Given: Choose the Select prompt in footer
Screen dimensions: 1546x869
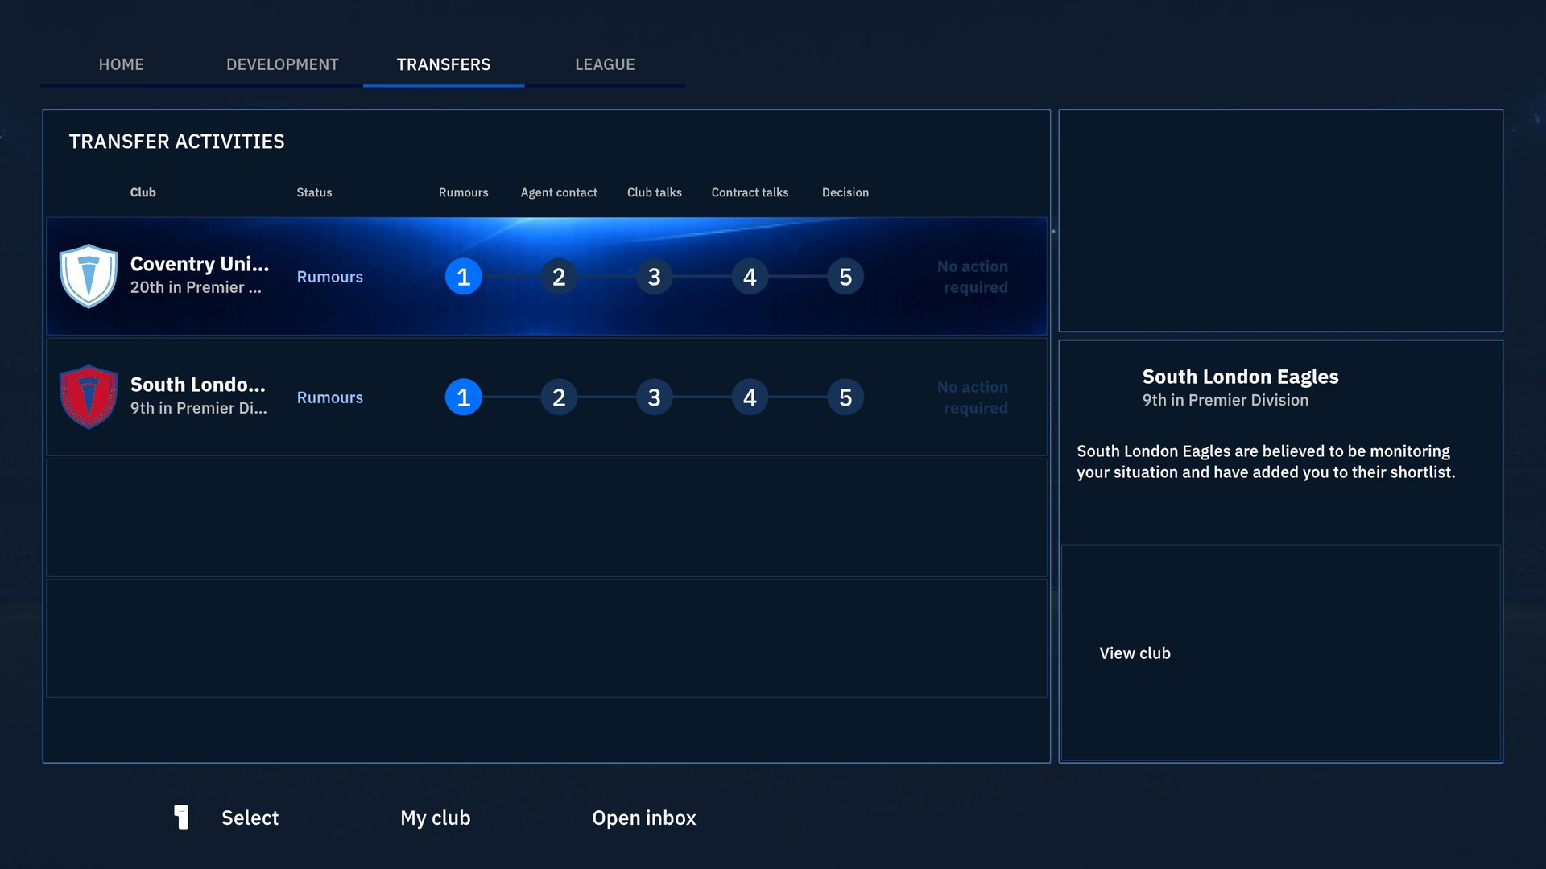Looking at the screenshot, I should tap(250, 818).
